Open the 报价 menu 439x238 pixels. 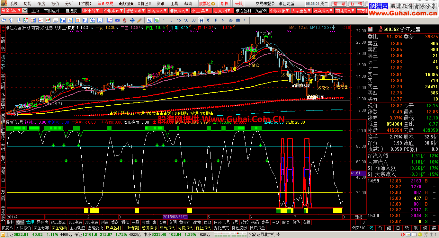55,4
